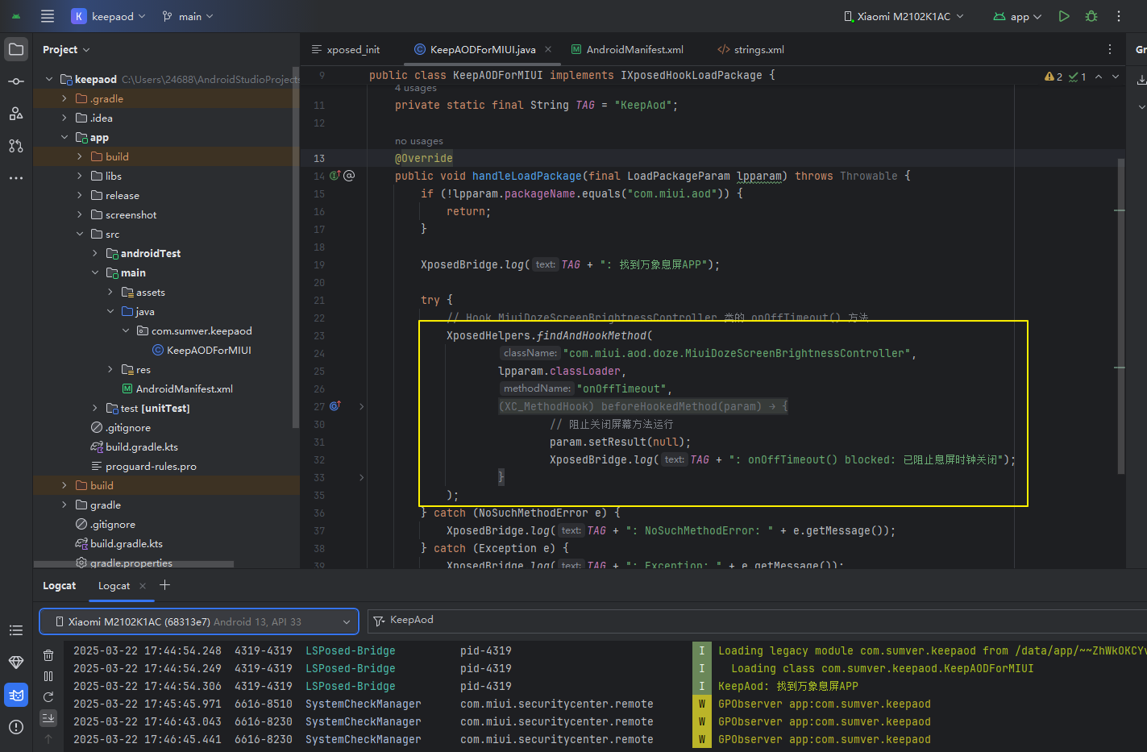Expand the test [unitTest] folder
Screen dimensions: 1147x752
tap(95, 408)
